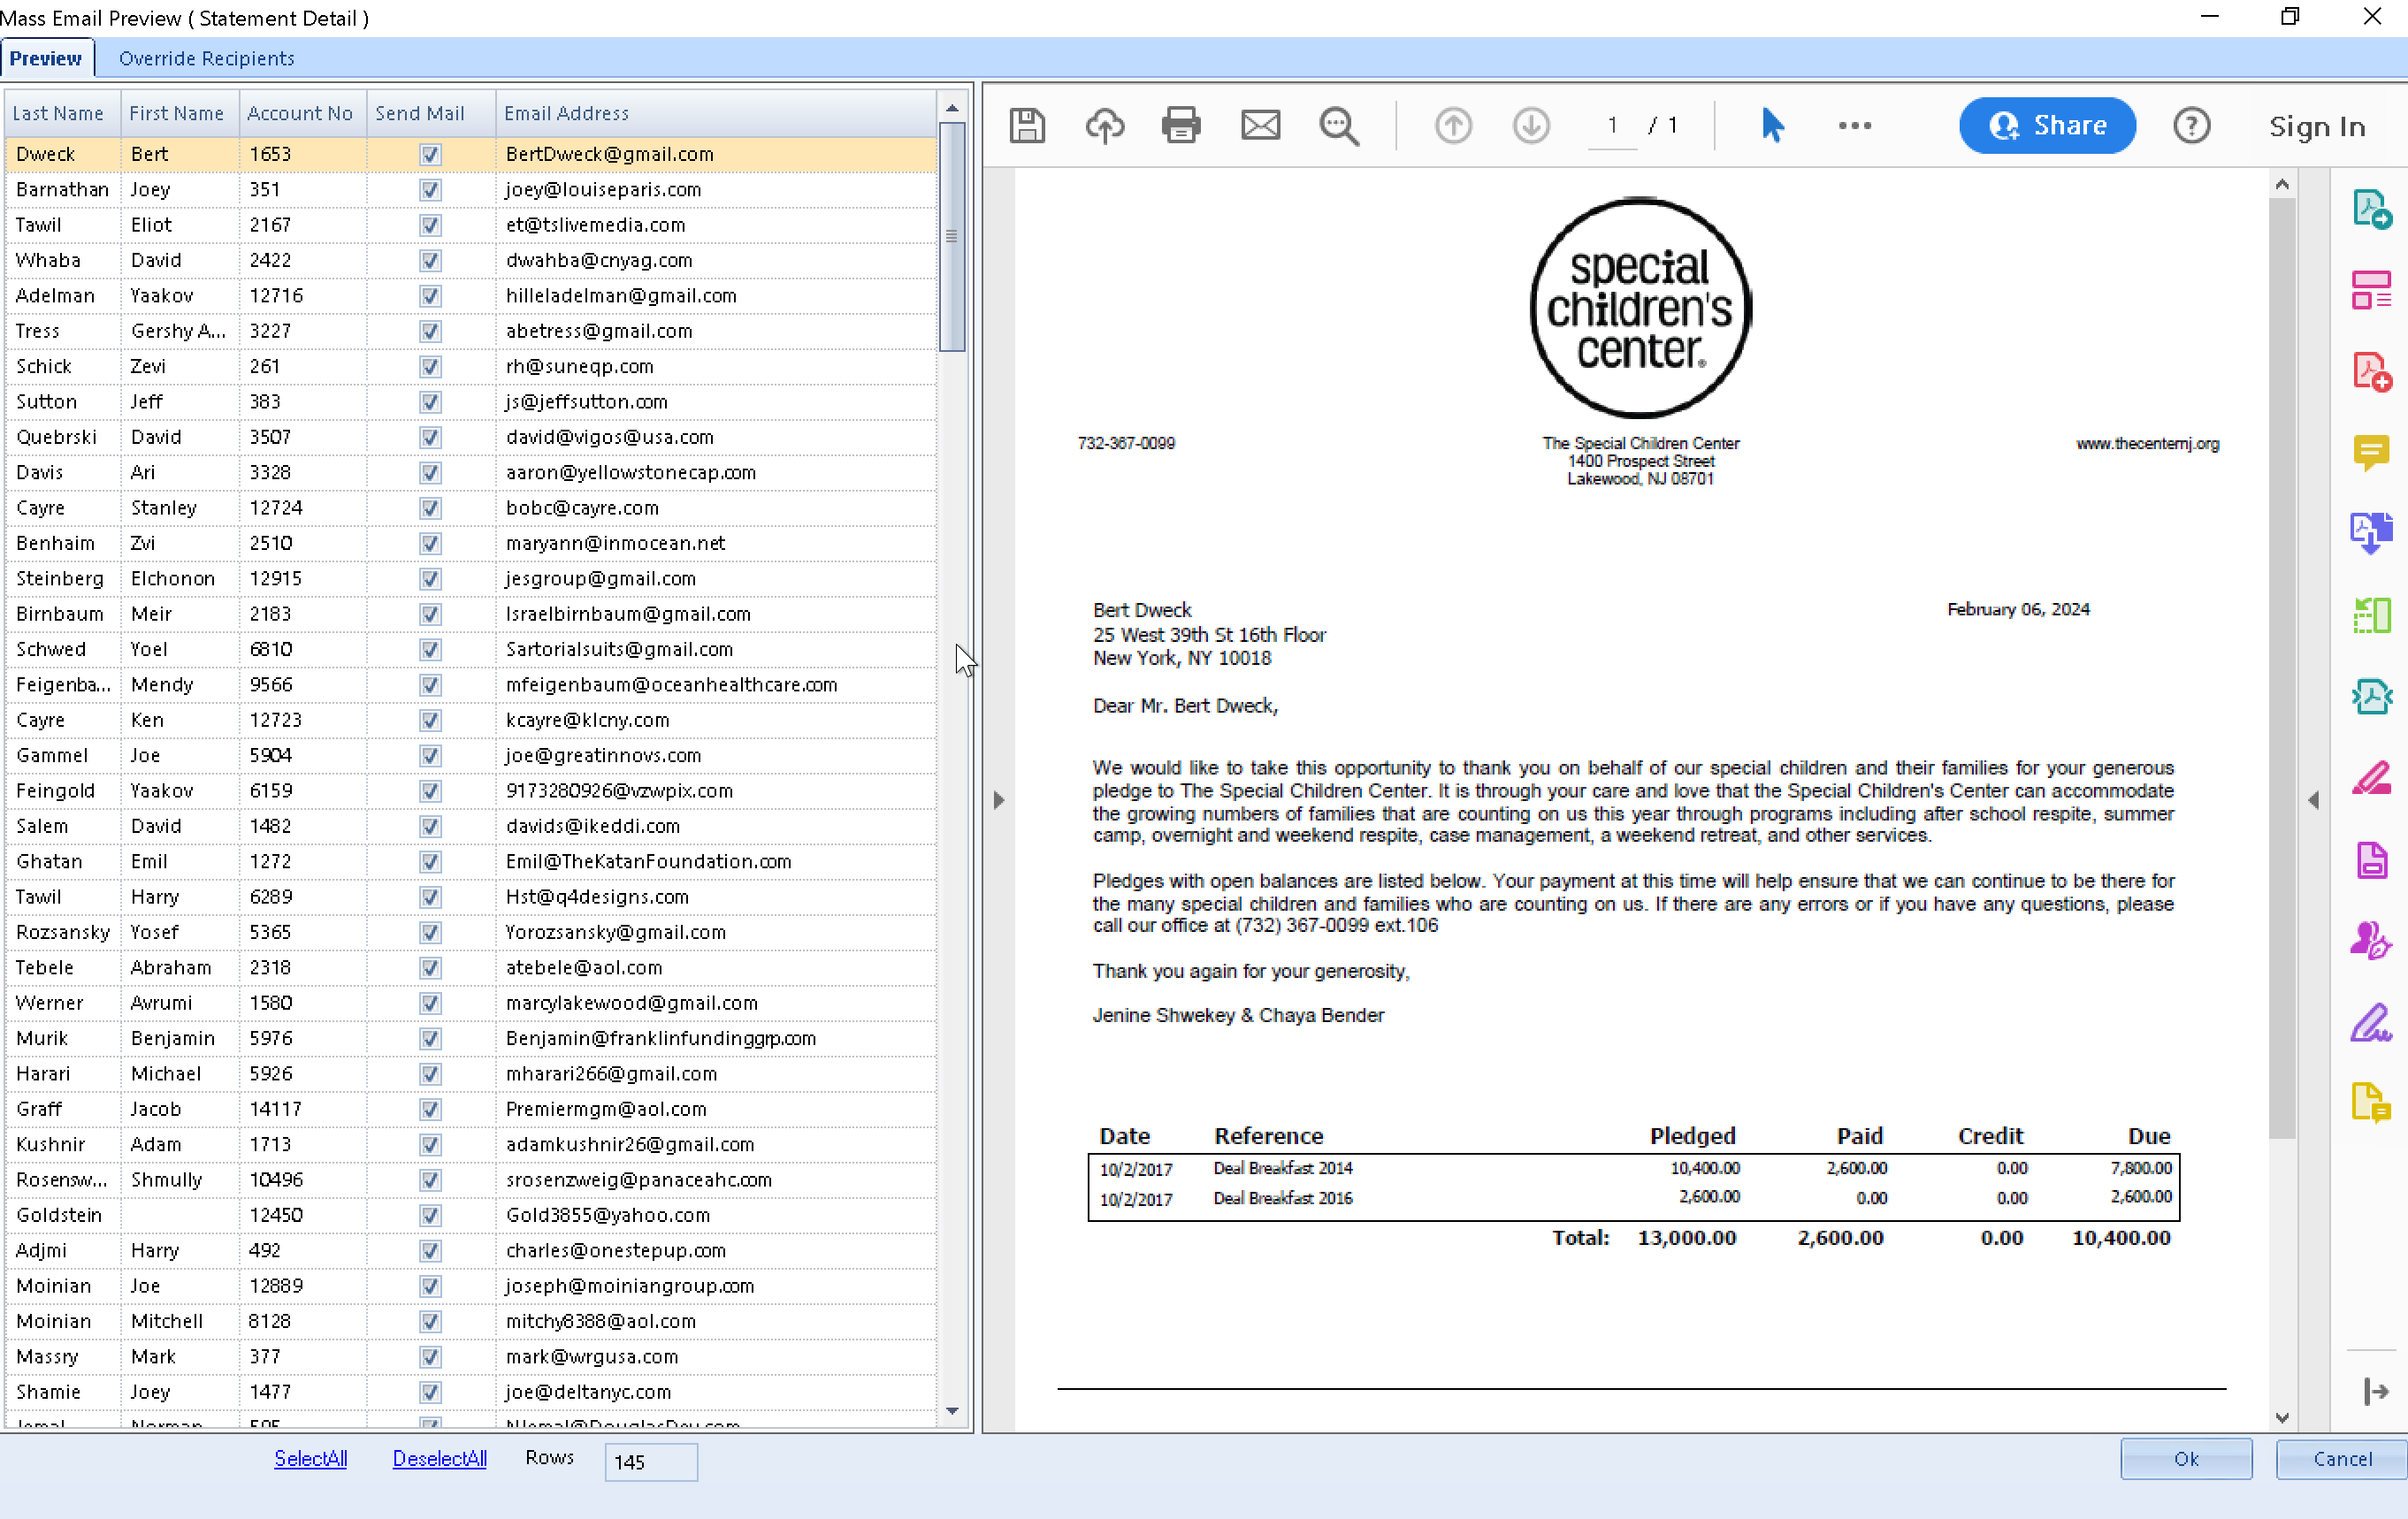Uncheck Send Mail for Joey Barnathan
Viewport: 2408px width, 1519px height.
430,190
